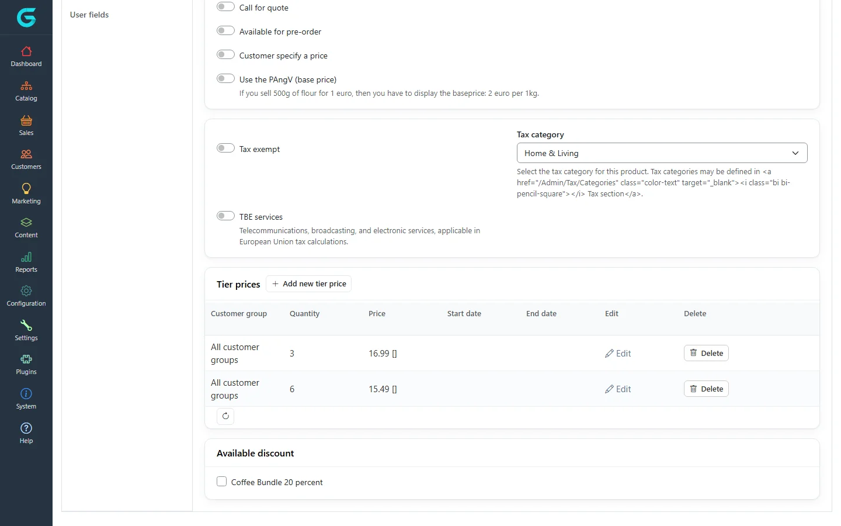Click the Tier prices heading
Viewport: 841px width, 526px height.
click(x=238, y=285)
